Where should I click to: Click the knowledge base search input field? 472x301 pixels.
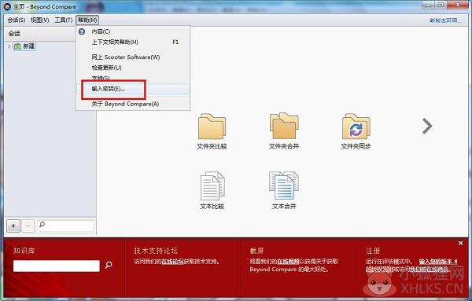57,266
